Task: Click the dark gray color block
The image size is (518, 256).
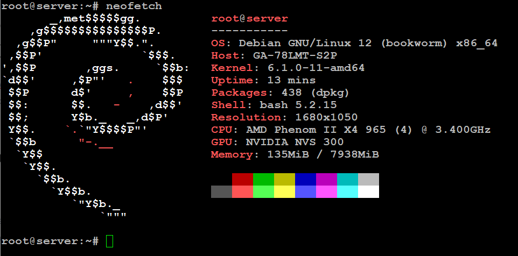Action: (x=221, y=191)
